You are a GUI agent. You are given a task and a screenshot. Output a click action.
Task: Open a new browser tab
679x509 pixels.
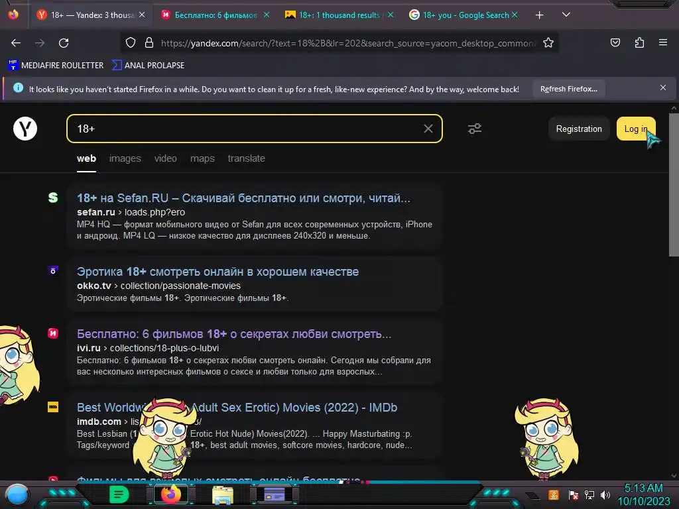[539, 15]
